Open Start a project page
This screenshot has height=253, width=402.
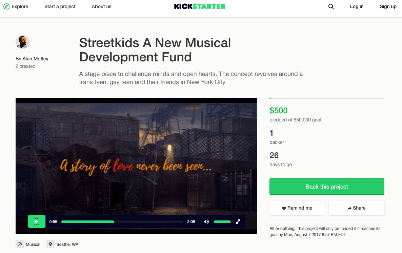point(60,6)
